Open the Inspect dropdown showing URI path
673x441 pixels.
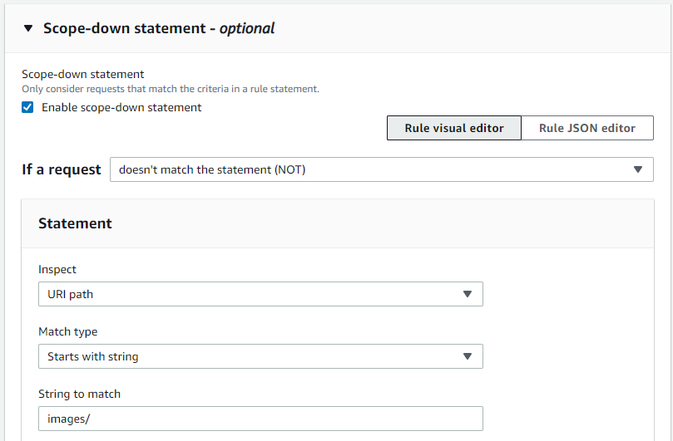click(260, 294)
